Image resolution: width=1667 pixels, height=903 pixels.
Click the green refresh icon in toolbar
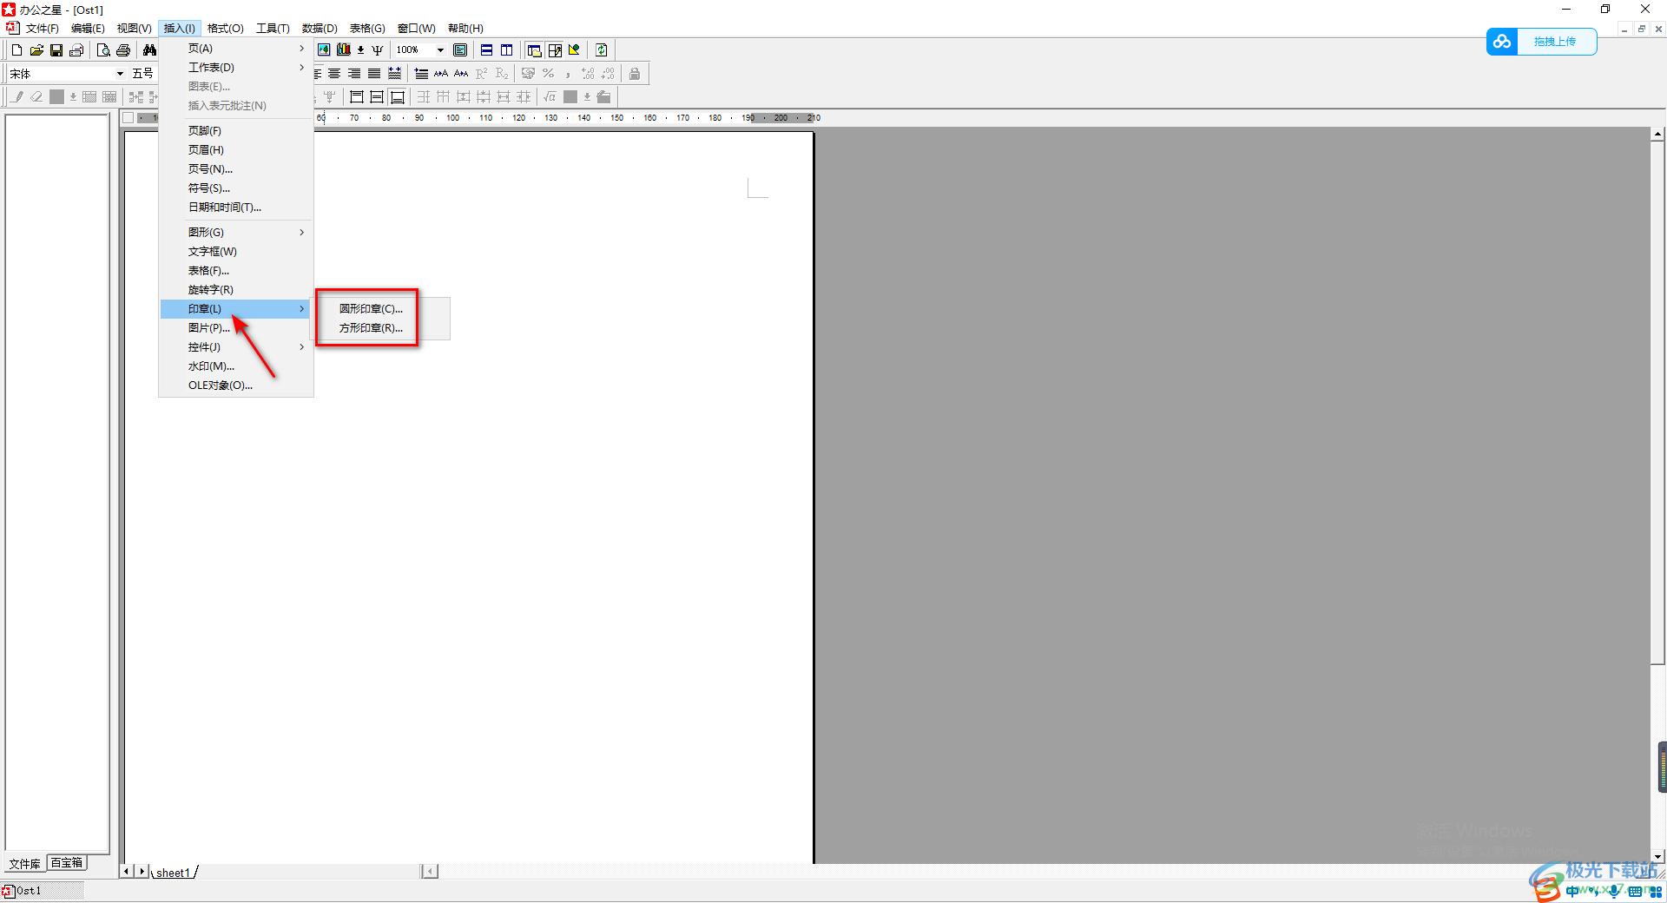pos(601,50)
